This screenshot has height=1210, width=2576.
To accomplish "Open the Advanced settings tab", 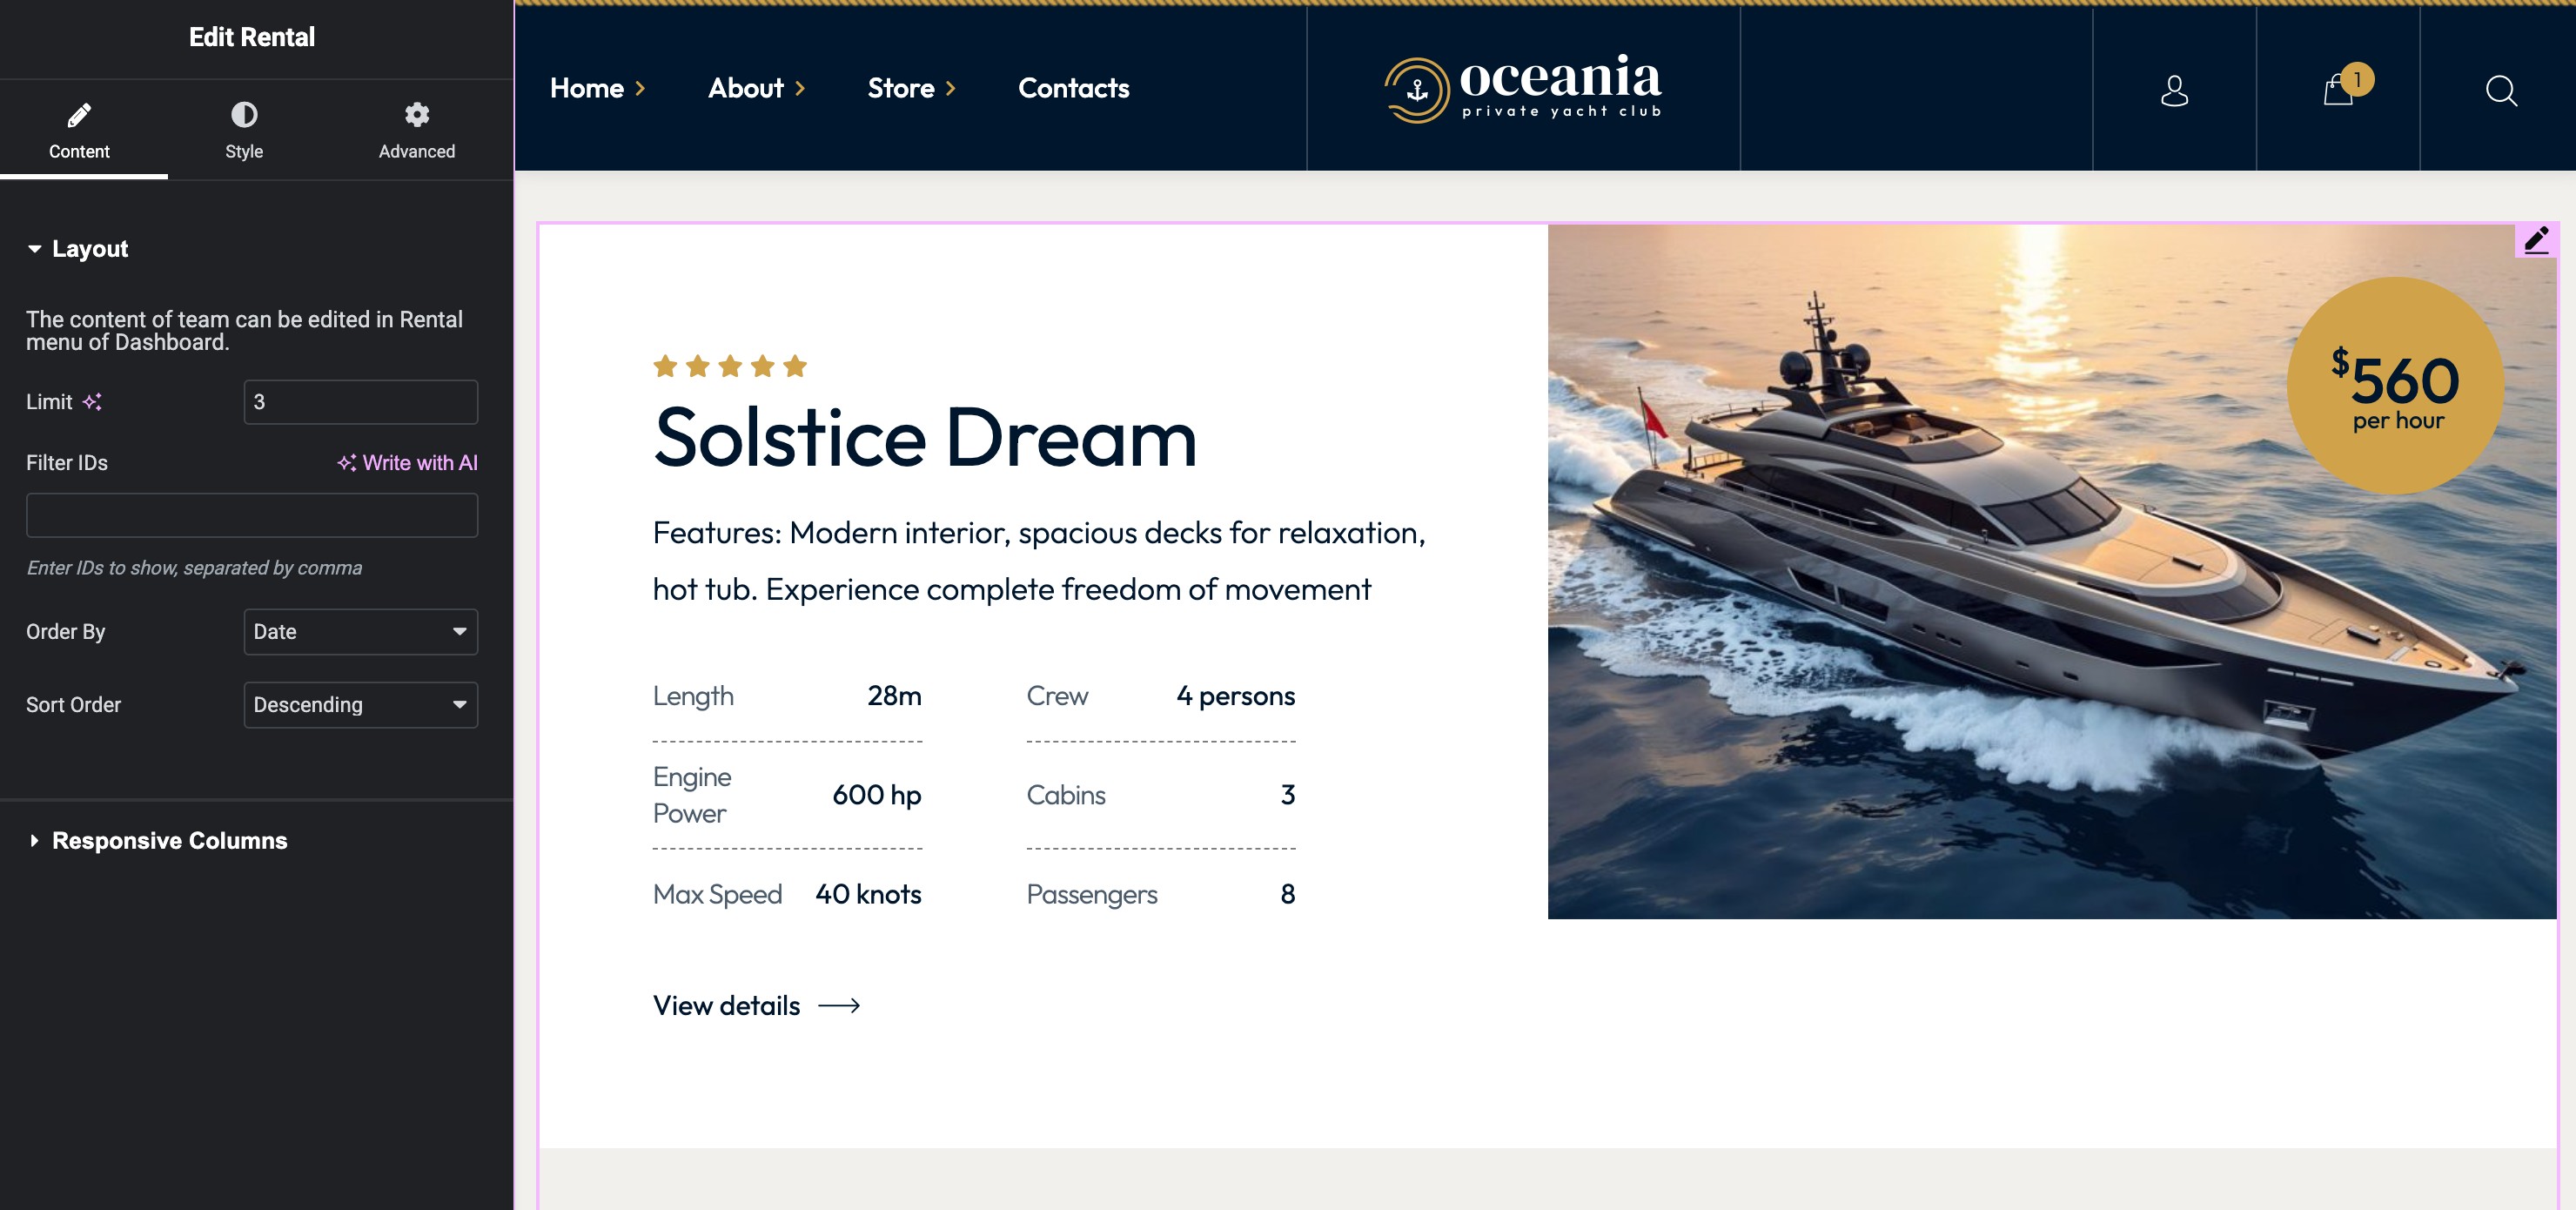I will (x=416, y=130).
